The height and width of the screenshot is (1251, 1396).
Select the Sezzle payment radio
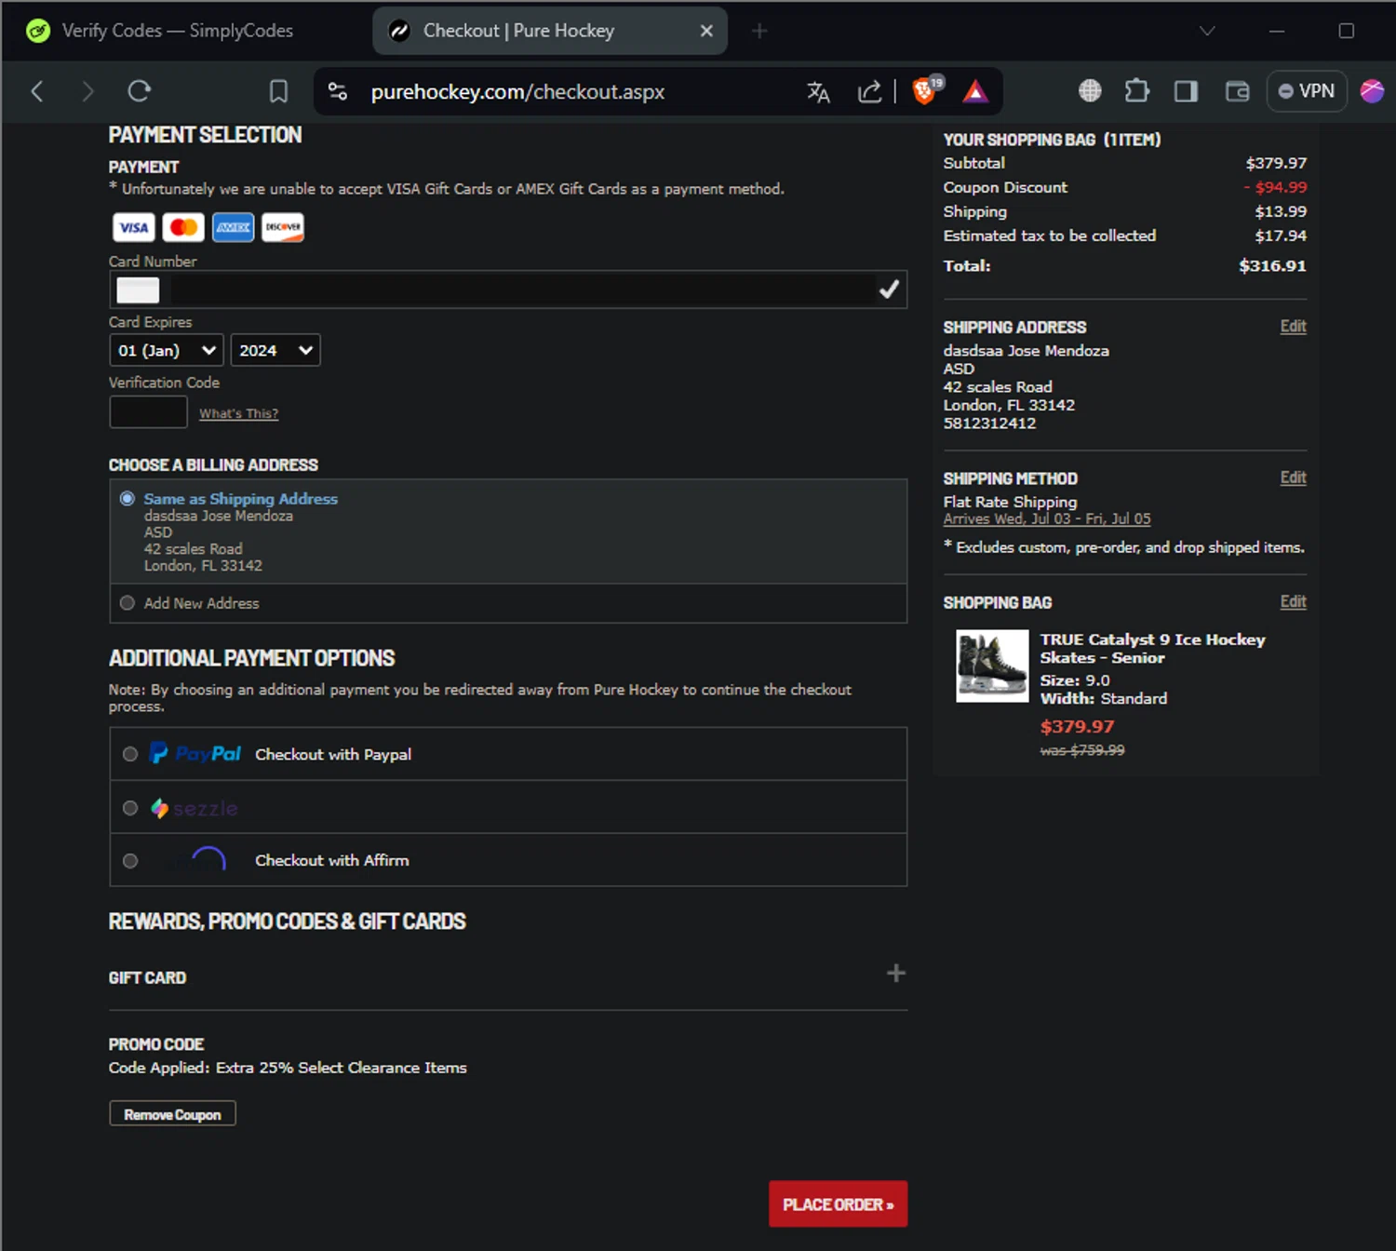tap(130, 808)
